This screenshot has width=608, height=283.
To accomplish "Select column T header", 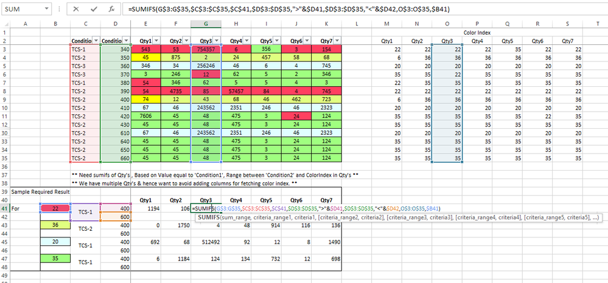I will coord(598,24).
